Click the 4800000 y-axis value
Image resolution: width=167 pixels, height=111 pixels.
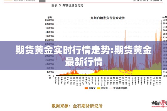50,28
